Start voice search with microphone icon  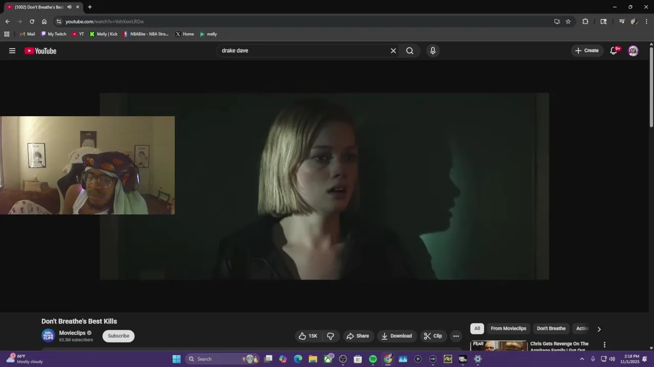coord(433,50)
